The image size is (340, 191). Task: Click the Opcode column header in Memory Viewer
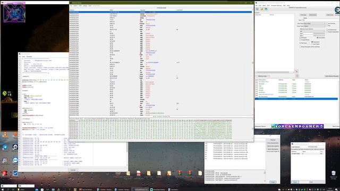pyautogui.click(x=143, y=10)
